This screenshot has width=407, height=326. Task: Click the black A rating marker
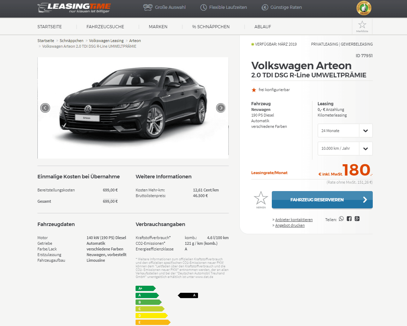pos(188,295)
